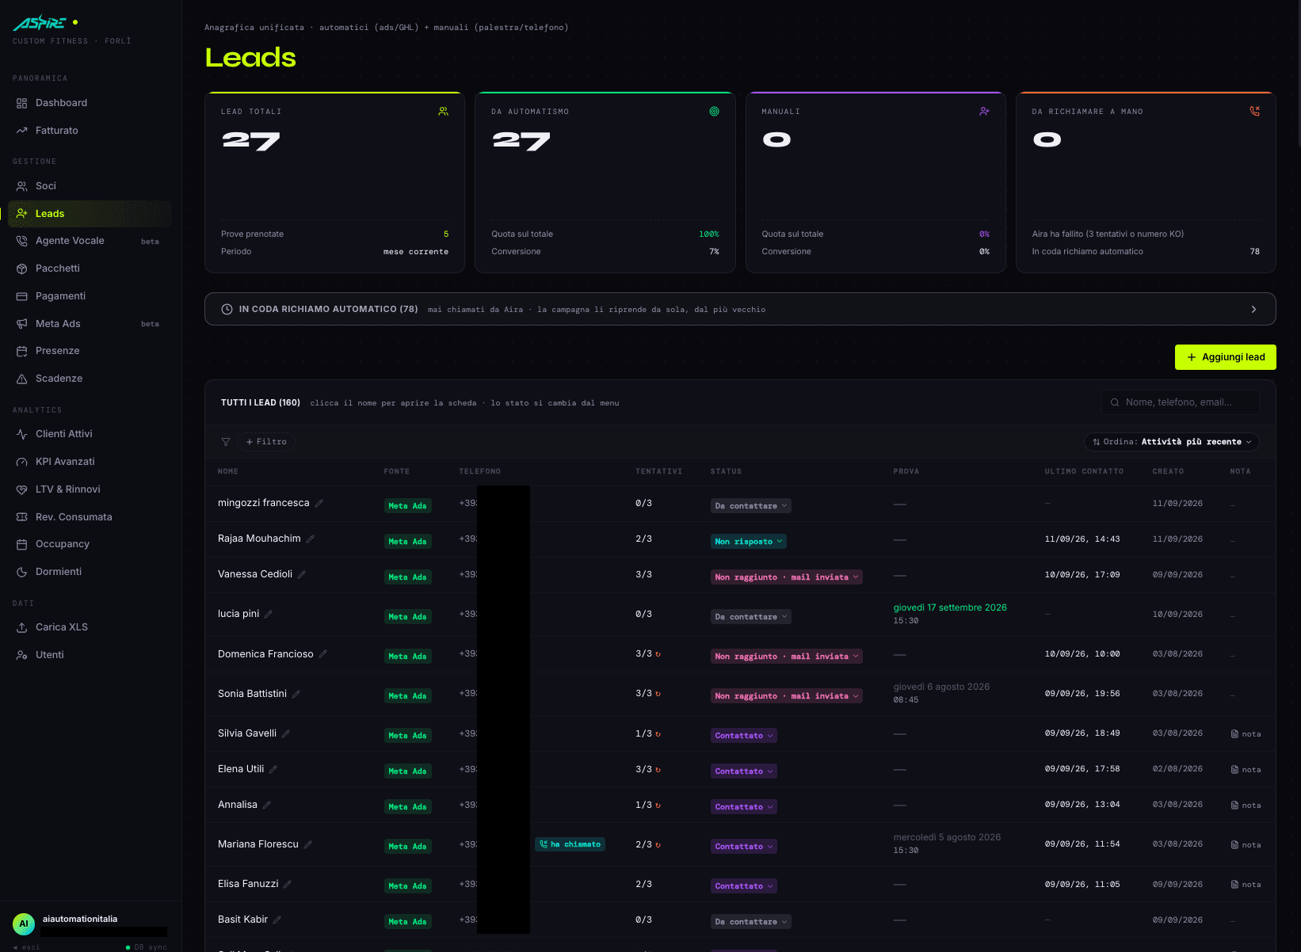Screen dimensions: 1301x952
Task: Expand the In Coda Richiamo Automatico chevron
Action: [1253, 310]
